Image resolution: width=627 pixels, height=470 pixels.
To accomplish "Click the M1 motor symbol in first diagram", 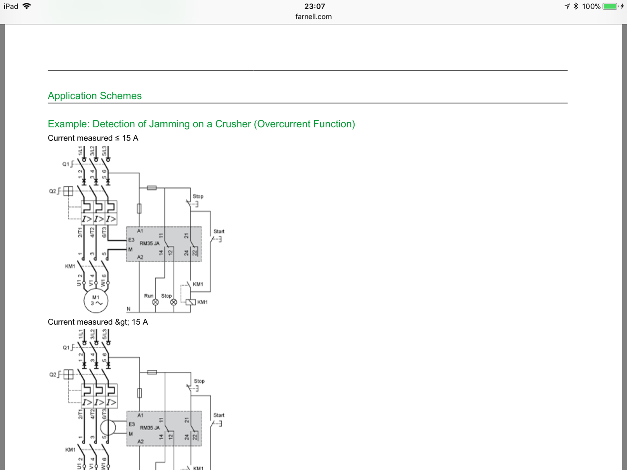I will (x=96, y=301).
